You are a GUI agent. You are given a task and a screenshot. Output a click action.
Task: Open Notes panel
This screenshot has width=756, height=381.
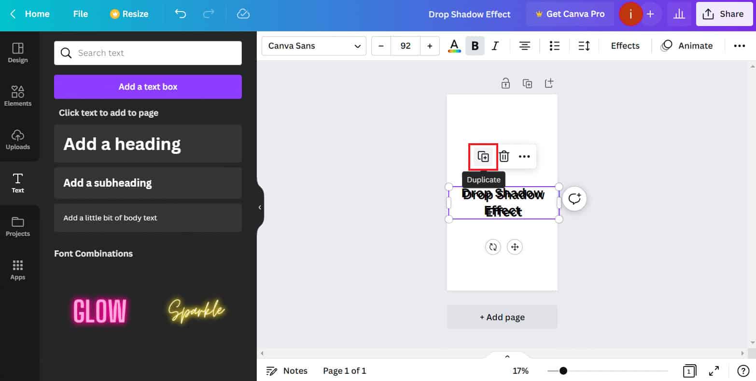[x=287, y=371]
